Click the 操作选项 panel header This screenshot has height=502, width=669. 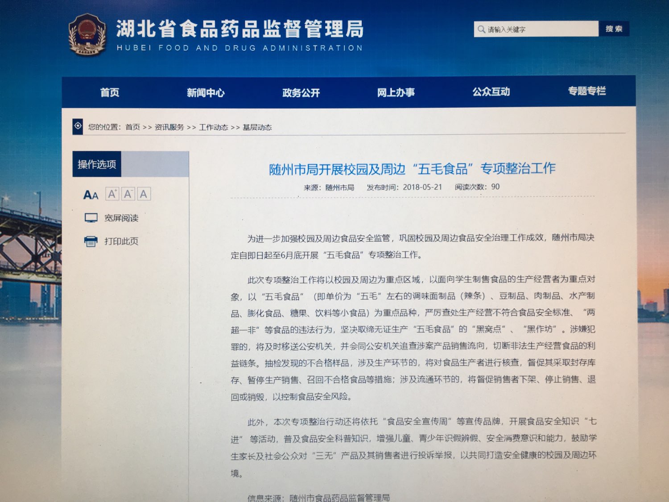(97, 164)
